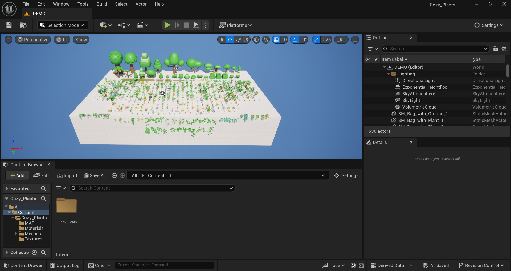Activate the Scale tool in viewport
Image resolution: width=511 pixels, height=271 pixels.
pyautogui.click(x=246, y=40)
